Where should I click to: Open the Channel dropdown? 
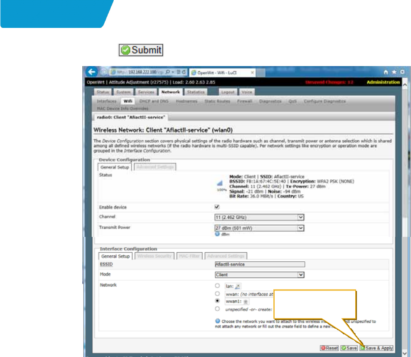click(x=259, y=217)
